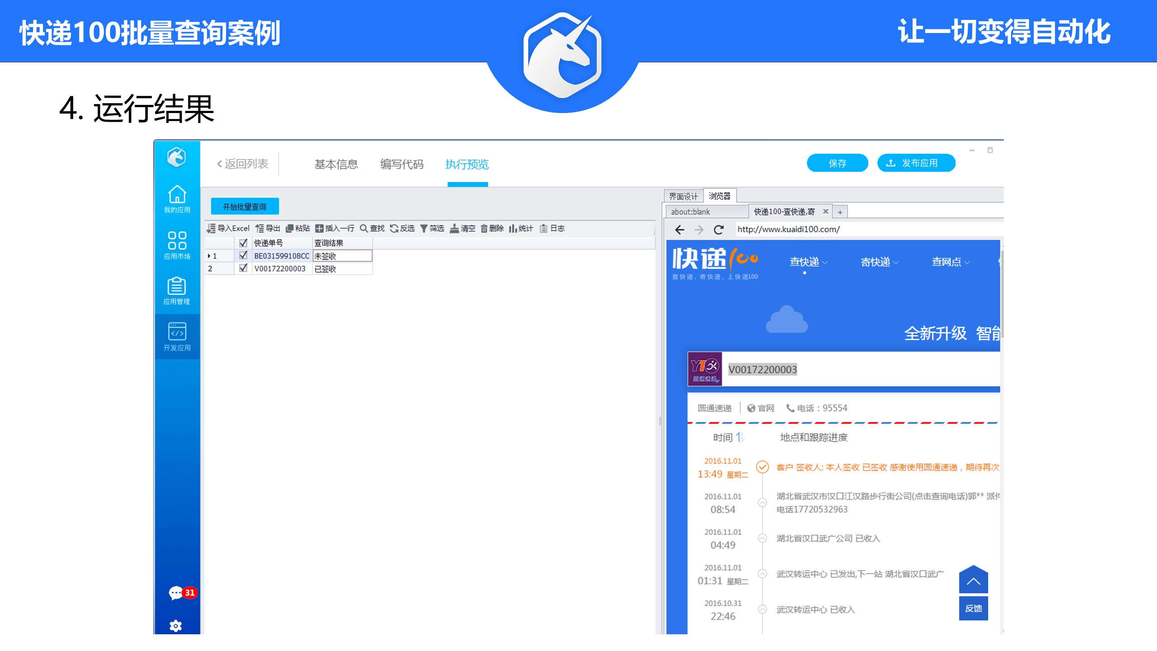Toggle checkbox for row BE031599108CC
This screenshot has width=1157, height=651.
pyautogui.click(x=243, y=255)
